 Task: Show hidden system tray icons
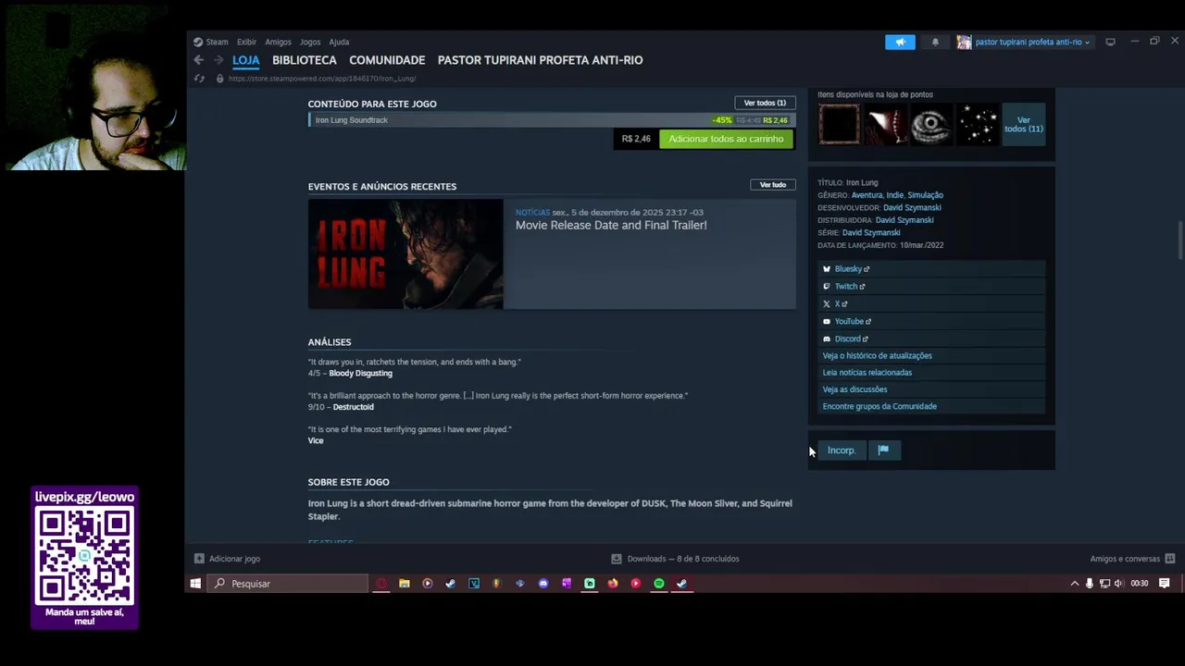(1075, 584)
